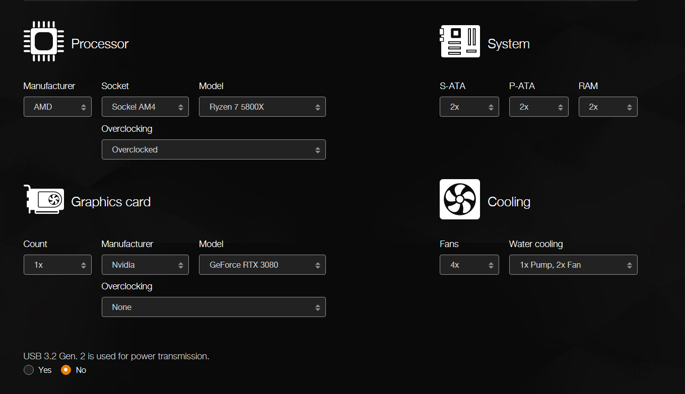Click the System motherboard icon
The height and width of the screenshot is (394, 685).
point(460,41)
